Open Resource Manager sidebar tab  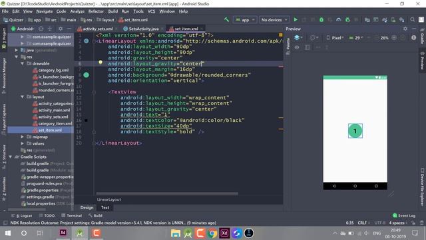(x=4, y=75)
